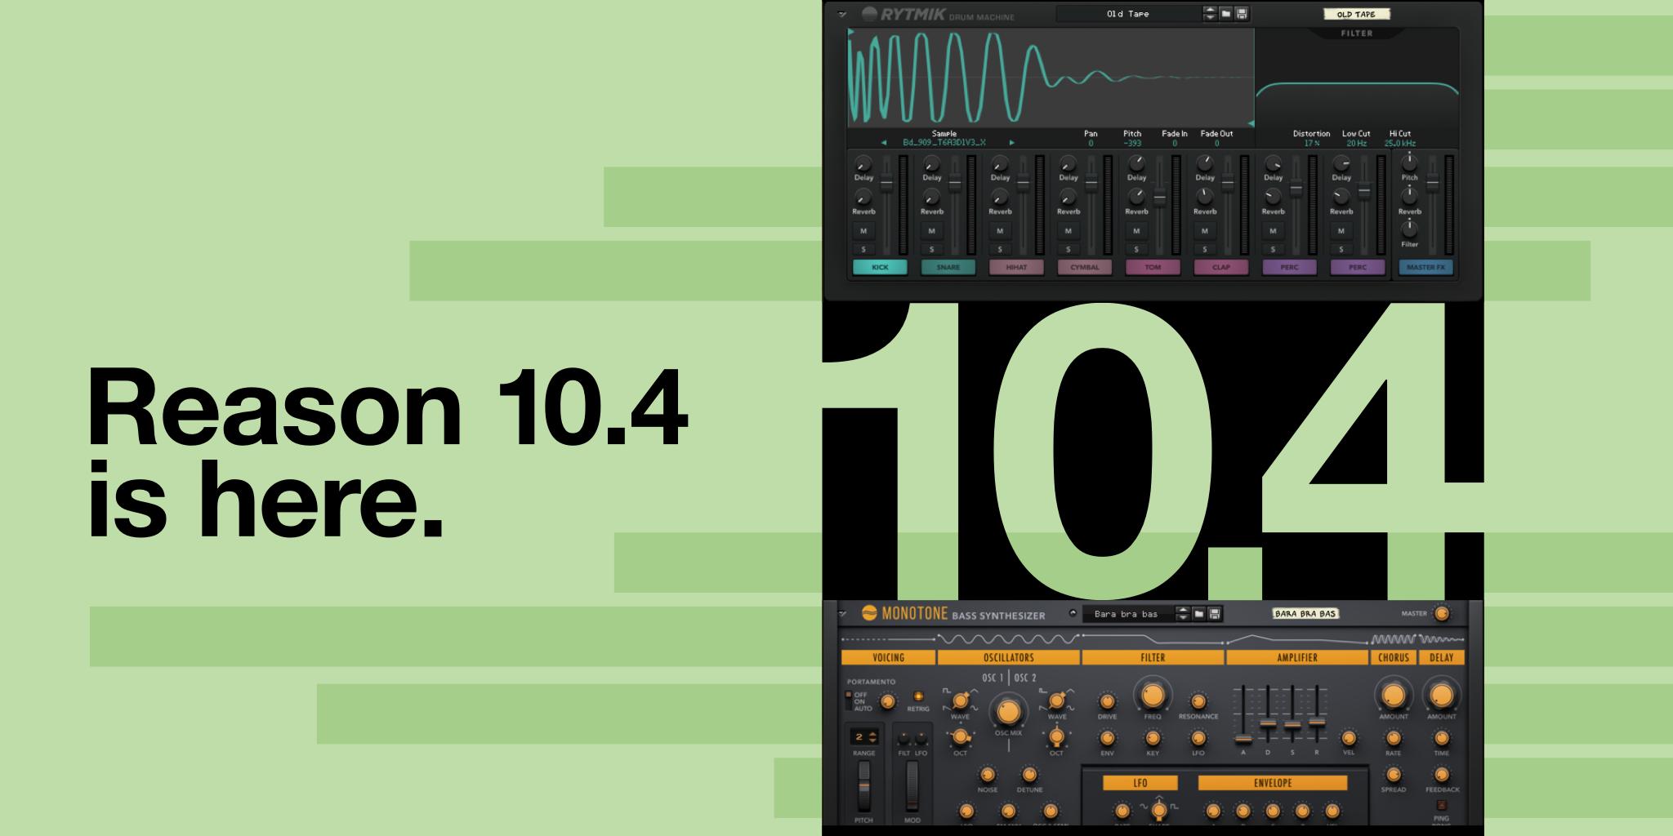Click the BARA BRA BAS label tape
The height and width of the screenshot is (836, 1673).
1305,613
